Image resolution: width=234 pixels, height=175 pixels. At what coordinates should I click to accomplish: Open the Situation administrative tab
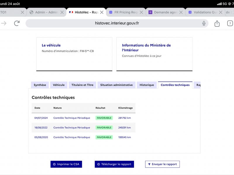116,85
